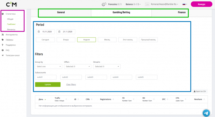215x117 pixels.
Task: Click Export as CSV
Action: [200, 91]
